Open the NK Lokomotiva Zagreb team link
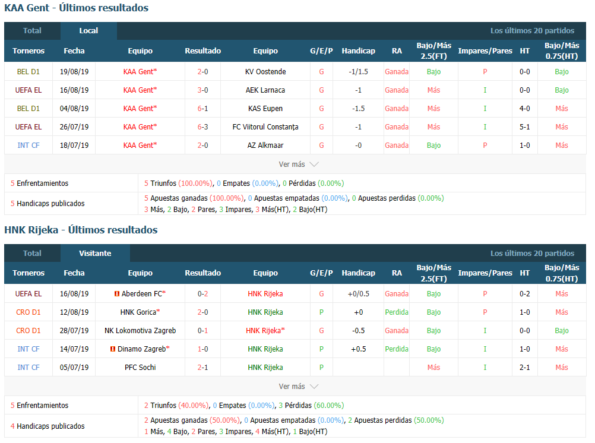 tap(140, 331)
